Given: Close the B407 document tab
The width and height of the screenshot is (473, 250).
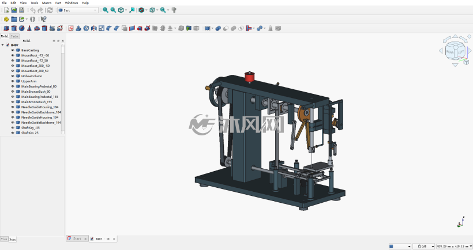Looking at the screenshot, I should (x=114, y=239).
